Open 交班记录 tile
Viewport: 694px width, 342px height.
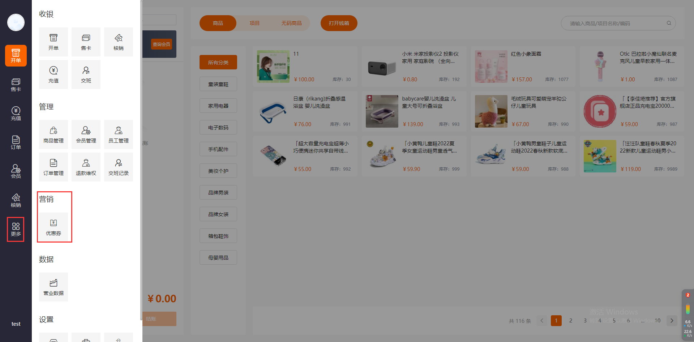coord(119,167)
